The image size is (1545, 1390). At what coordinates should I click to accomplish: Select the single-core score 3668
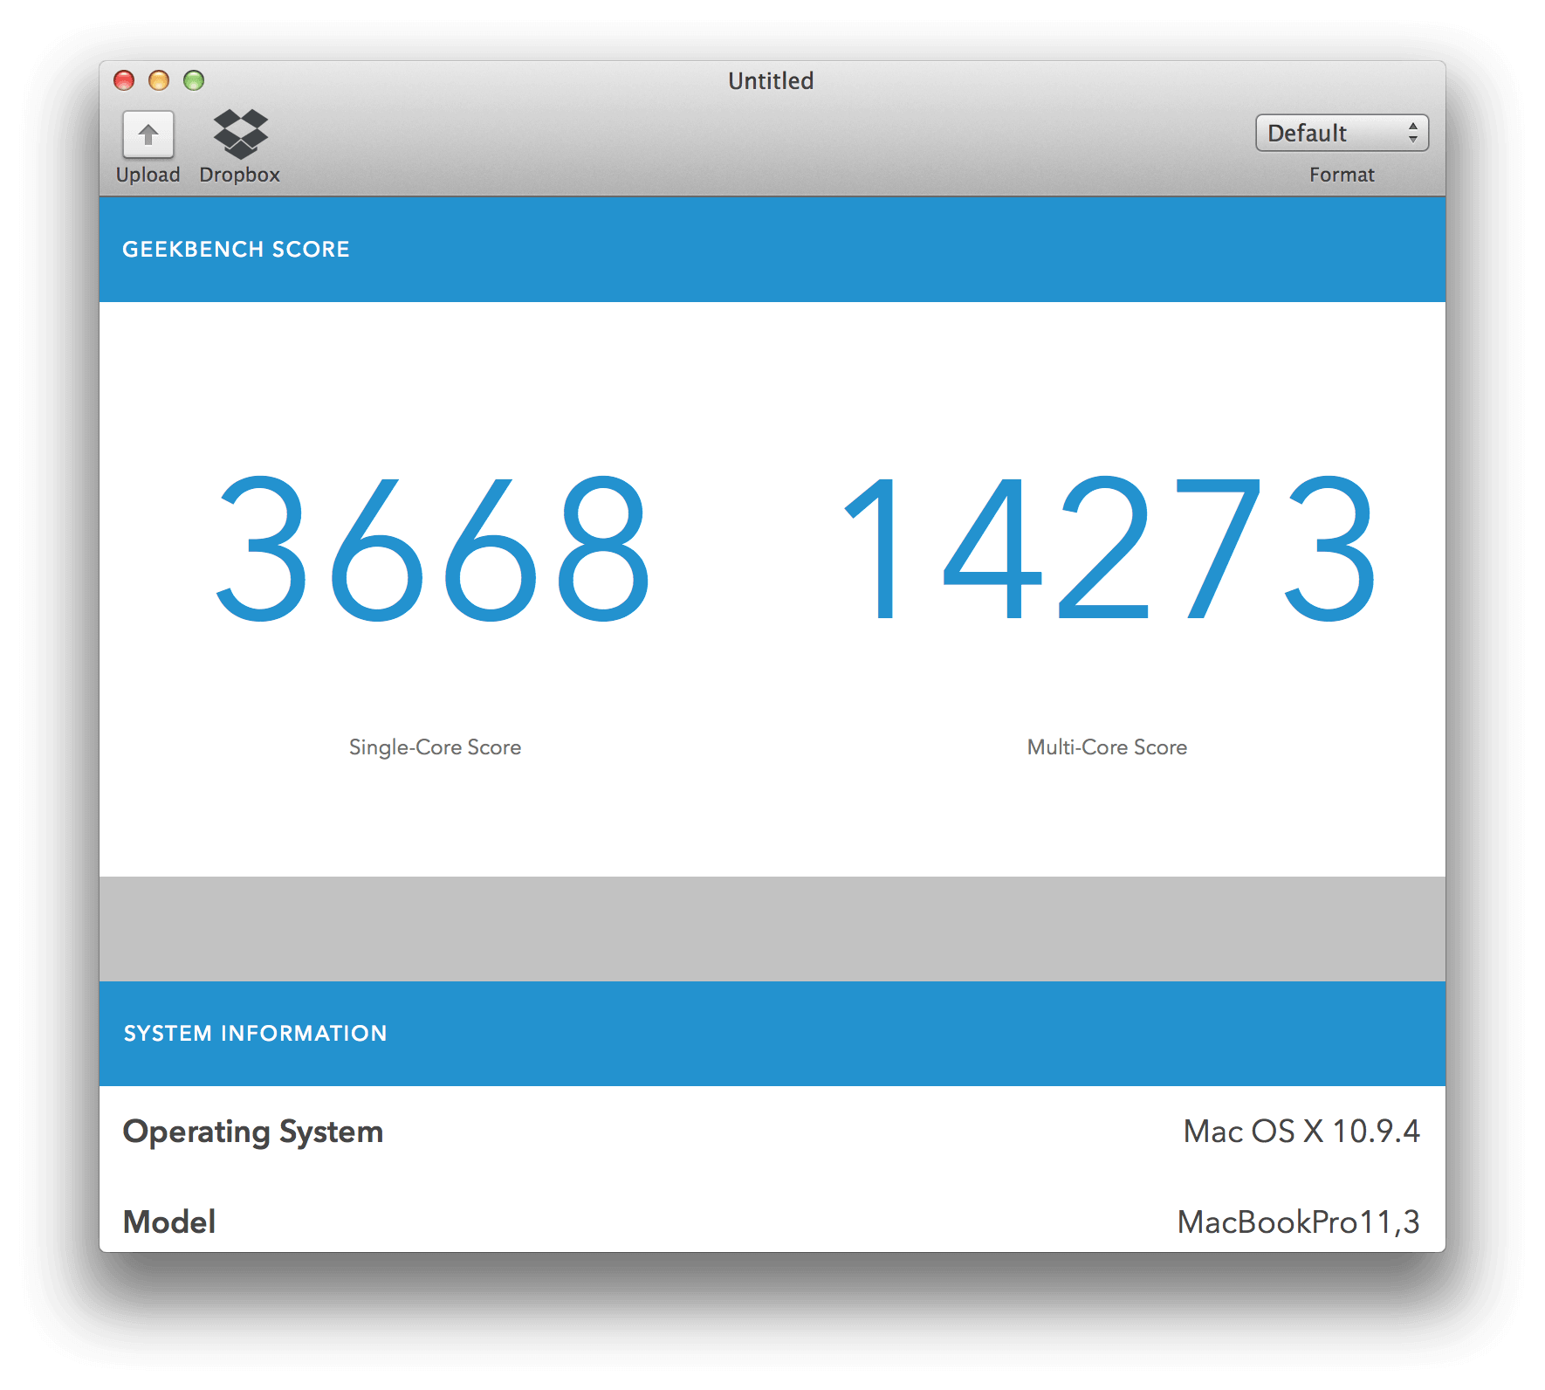[433, 548]
